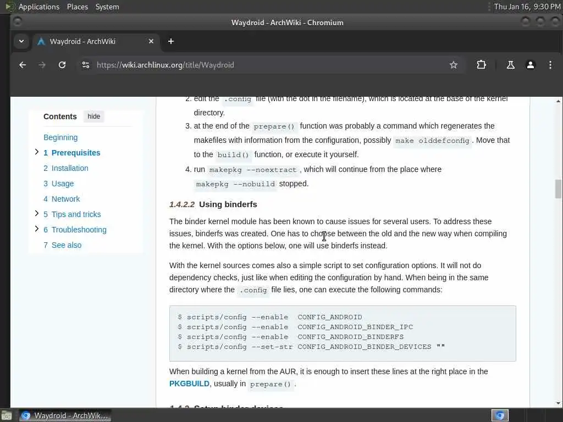Click the 'build()' inline code

(x=233, y=155)
